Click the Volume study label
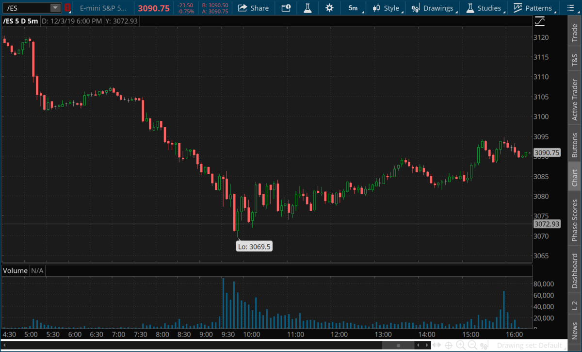This screenshot has width=582, height=352. (16, 270)
